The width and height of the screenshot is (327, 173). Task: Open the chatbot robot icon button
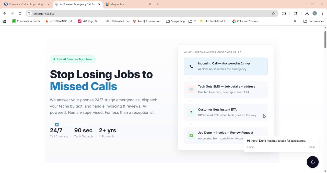(312, 162)
